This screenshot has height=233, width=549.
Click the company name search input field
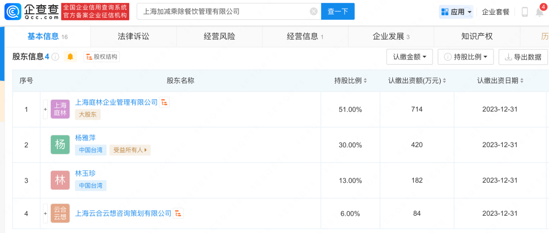click(x=224, y=11)
